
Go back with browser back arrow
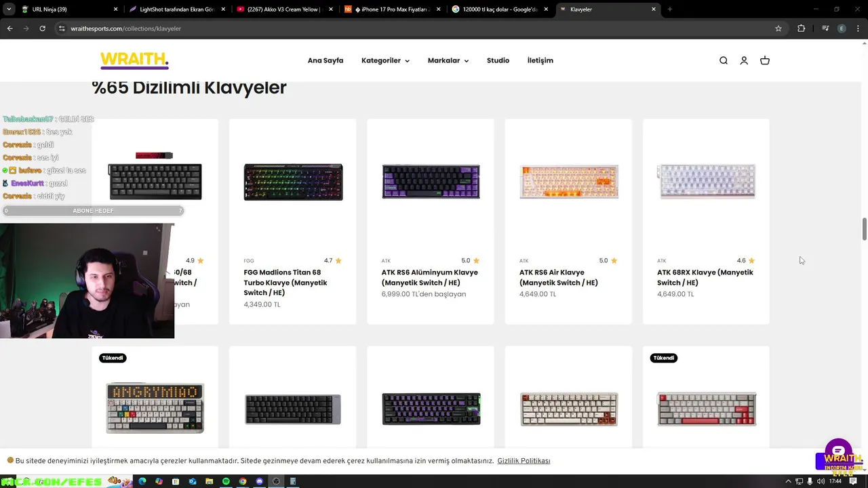[9, 28]
